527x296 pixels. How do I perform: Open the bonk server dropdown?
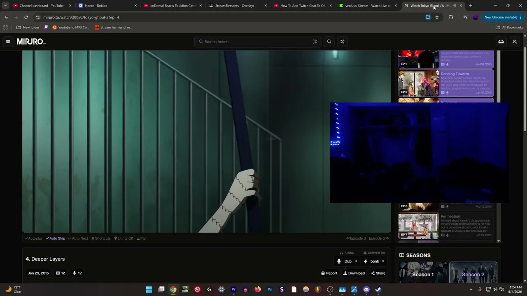(x=374, y=261)
